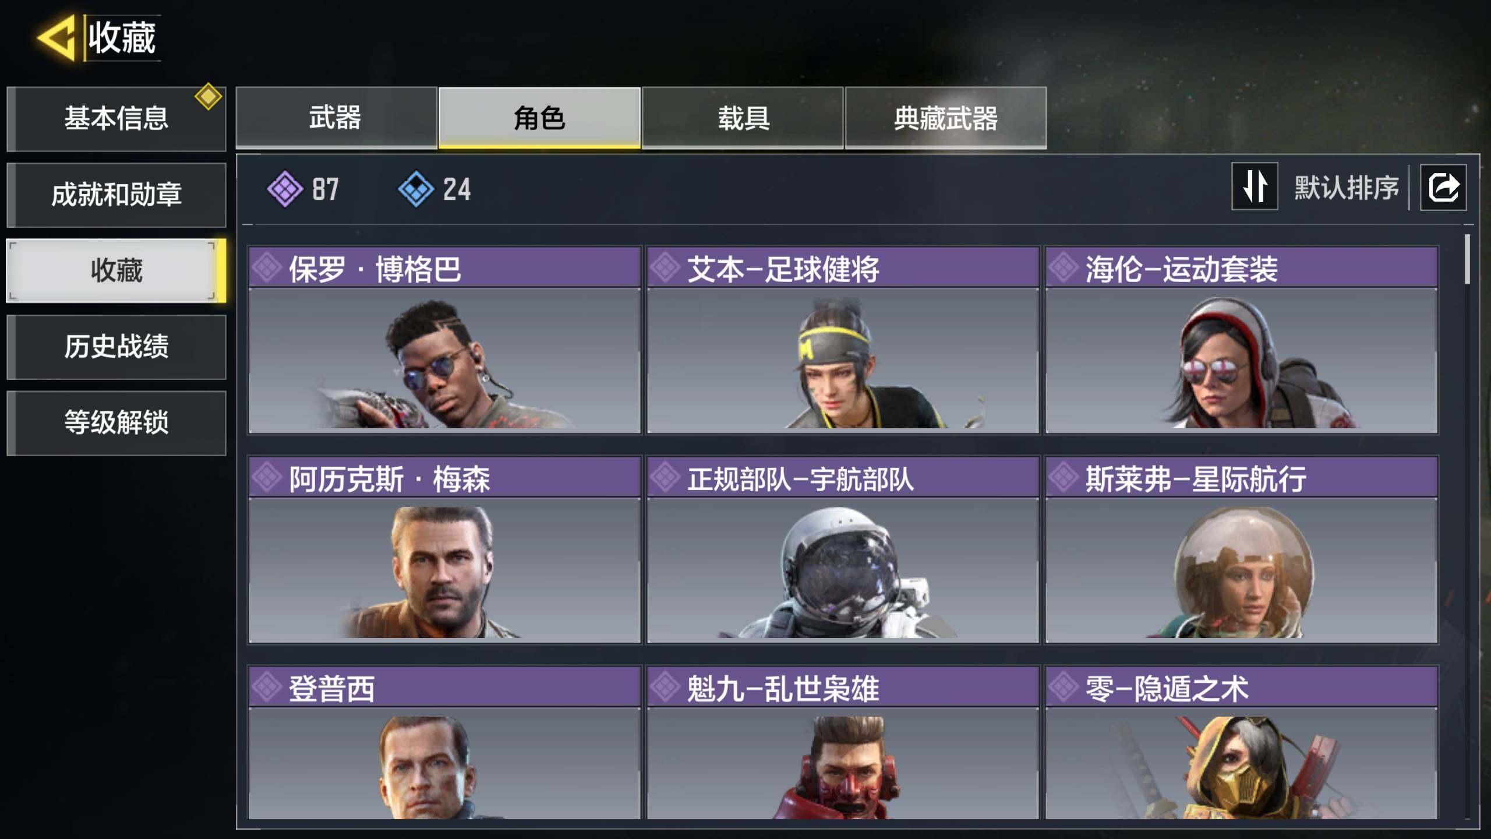Click the blue rare rarity icon showing 24
This screenshot has height=839, width=1491.
(416, 189)
